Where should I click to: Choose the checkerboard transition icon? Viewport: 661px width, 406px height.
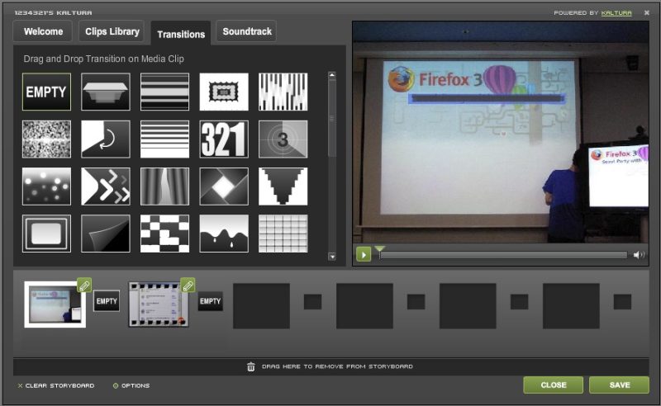[164, 234]
